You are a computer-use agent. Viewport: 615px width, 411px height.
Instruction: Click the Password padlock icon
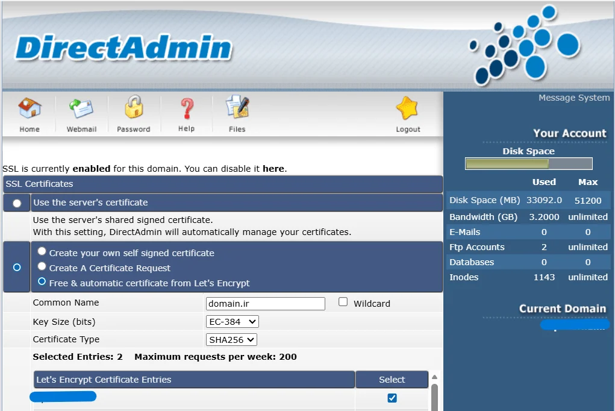click(x=134, y=110)
